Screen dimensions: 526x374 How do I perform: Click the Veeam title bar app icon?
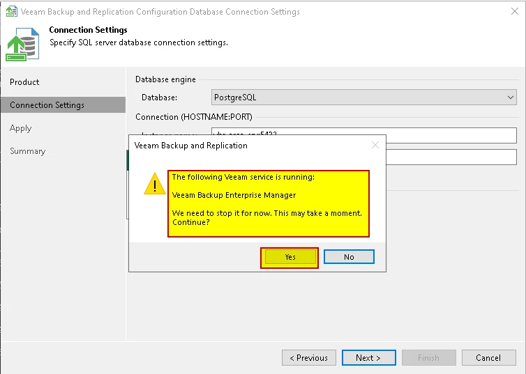pyautogui.click(x=11, y=11)
